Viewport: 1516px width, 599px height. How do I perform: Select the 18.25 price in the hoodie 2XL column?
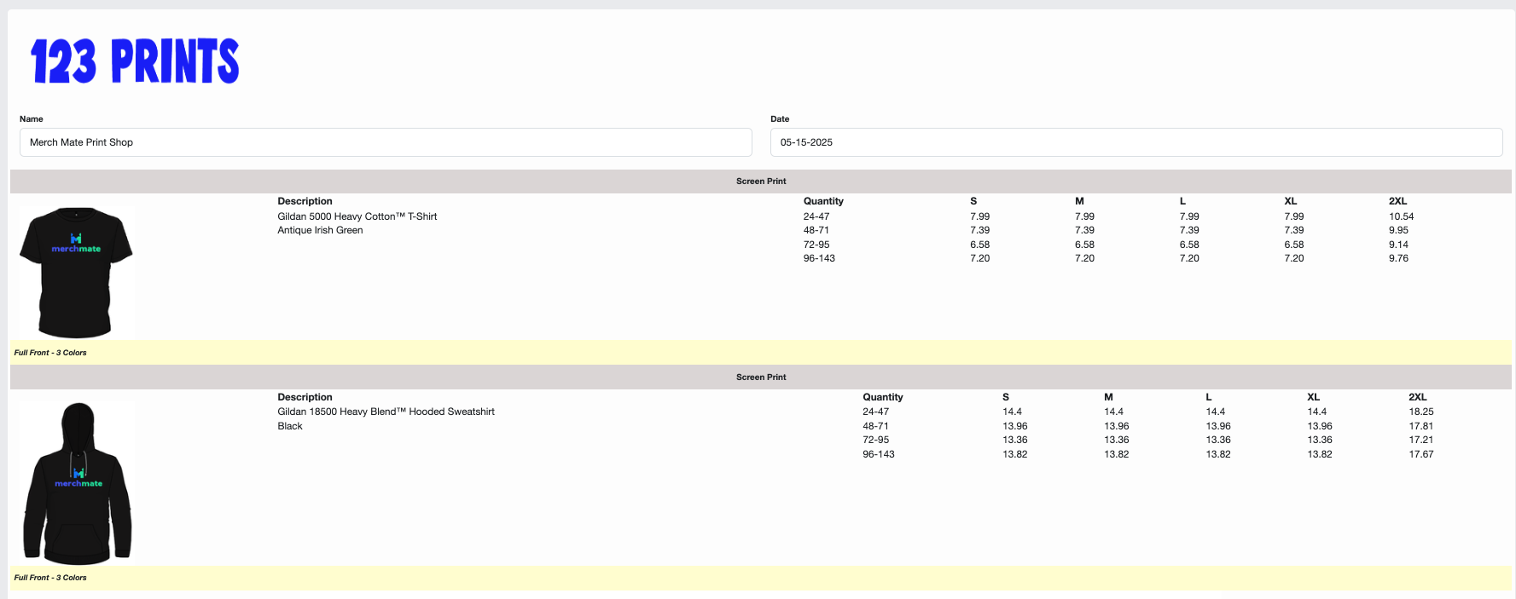[1420, 412]
